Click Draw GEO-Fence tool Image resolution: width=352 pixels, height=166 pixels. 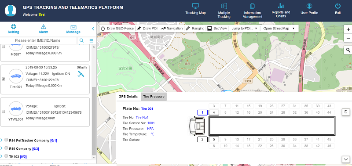click(x=117, y=29)
